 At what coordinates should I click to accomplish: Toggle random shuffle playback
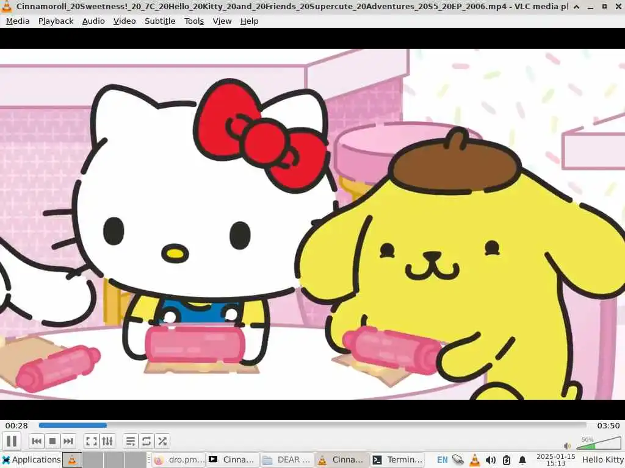[162, 441]
